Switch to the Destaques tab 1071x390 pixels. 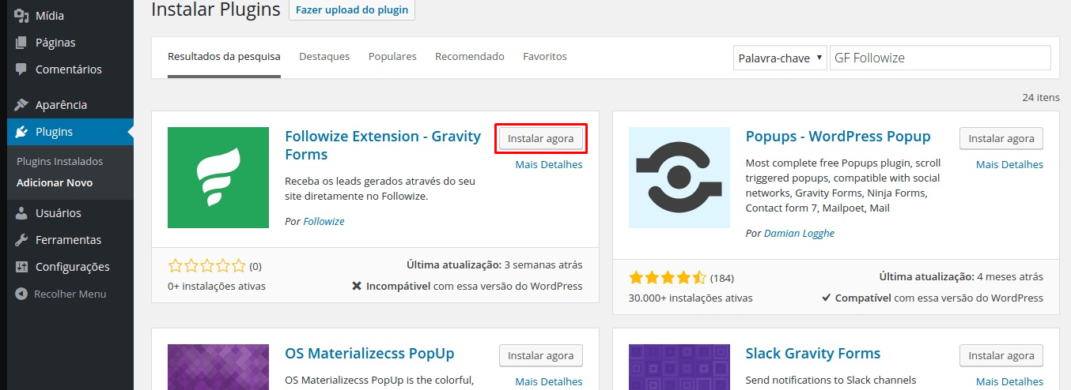pos(324,57)
